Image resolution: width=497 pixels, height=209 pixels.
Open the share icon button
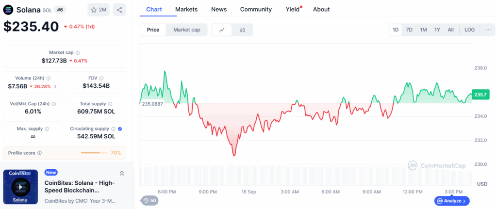[119, 10]
